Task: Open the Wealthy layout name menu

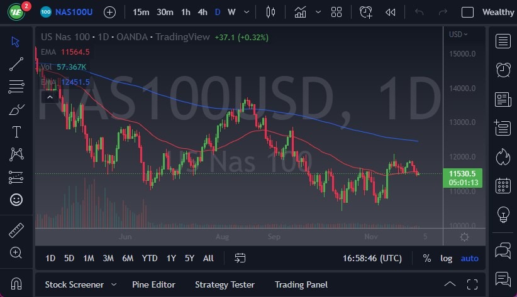Action: [x=498, y=12]
